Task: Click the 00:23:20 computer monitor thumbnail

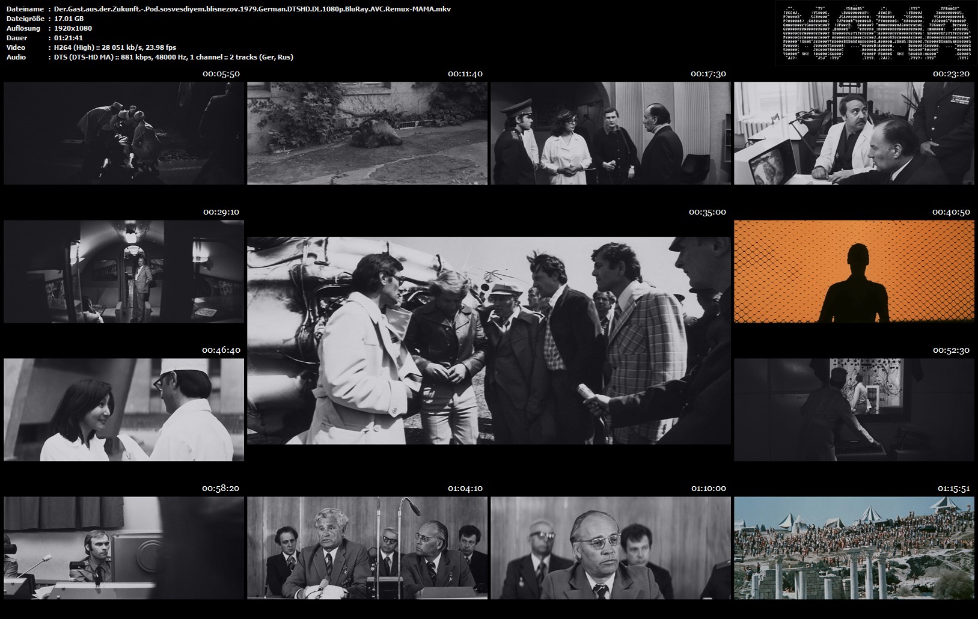Action: pos(854,133)
